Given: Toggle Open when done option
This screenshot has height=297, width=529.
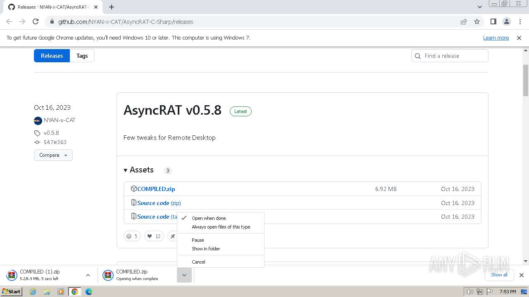Looking at the screenshot, I should coord(221,218).
